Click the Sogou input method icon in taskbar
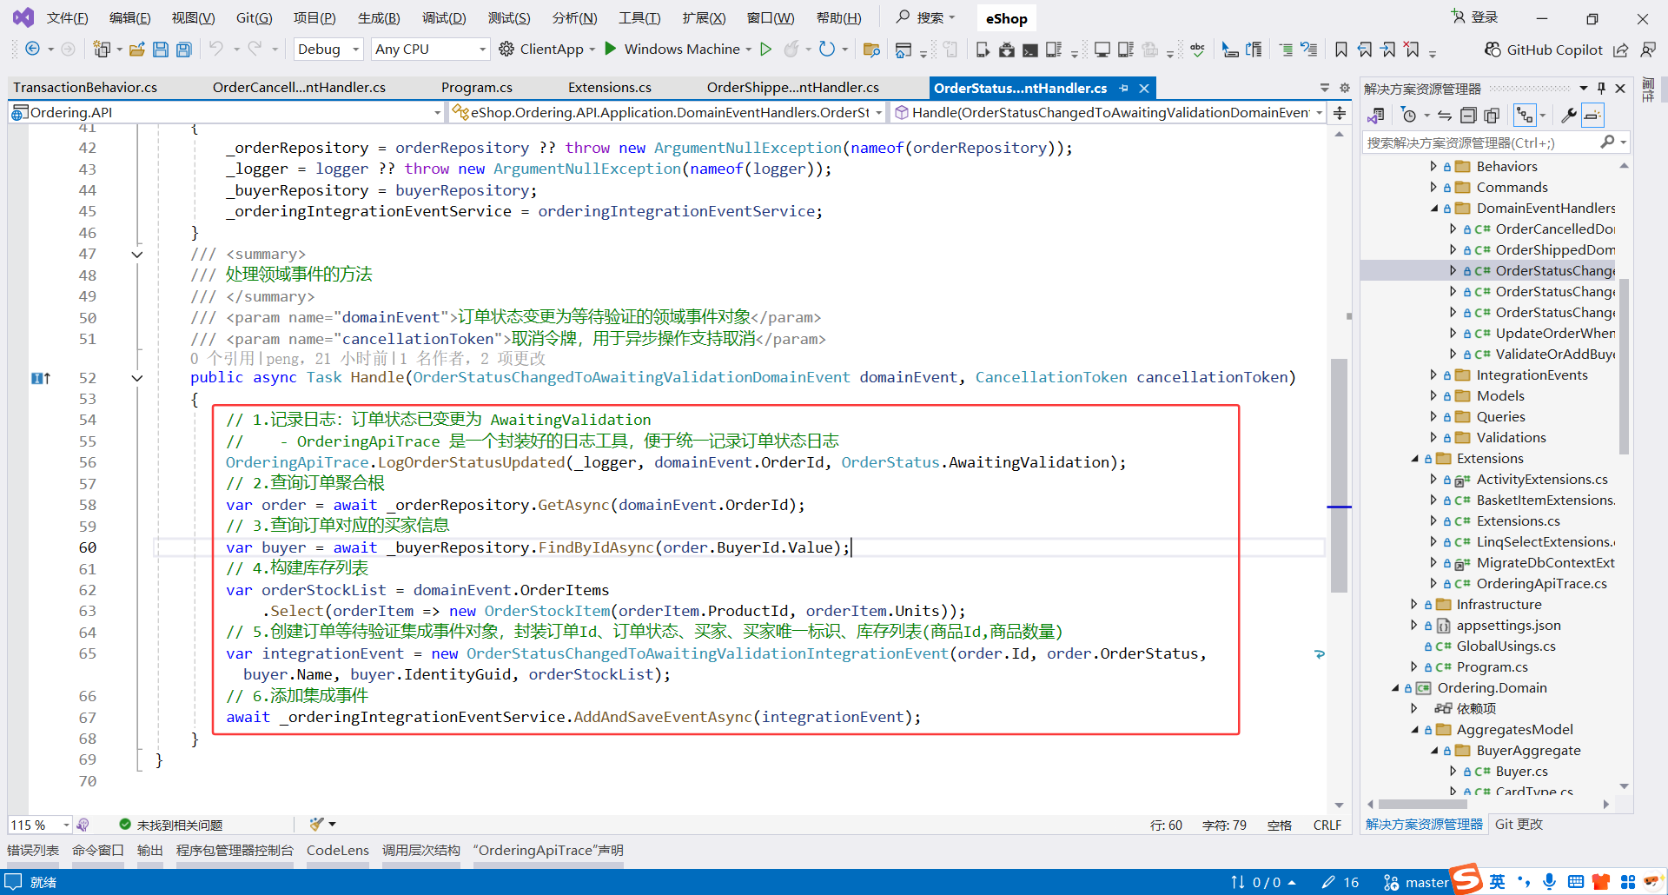1668x895 pixels. (1466, 879)
